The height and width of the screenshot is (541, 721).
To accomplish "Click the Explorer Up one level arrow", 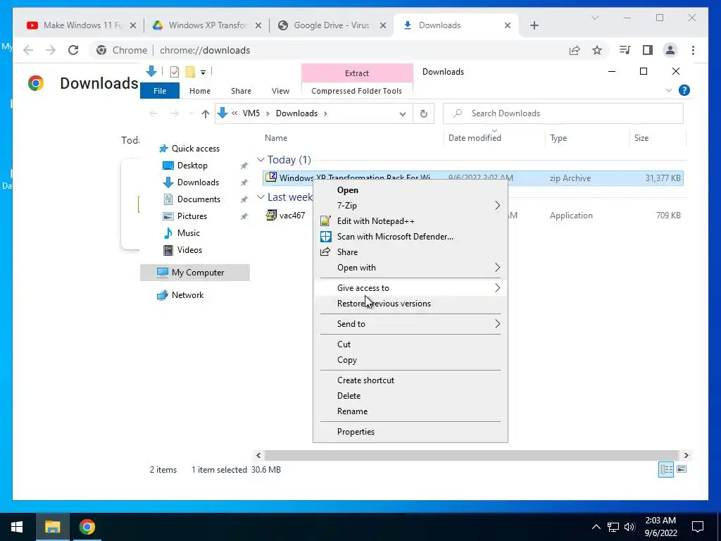I will pos(206,113).
